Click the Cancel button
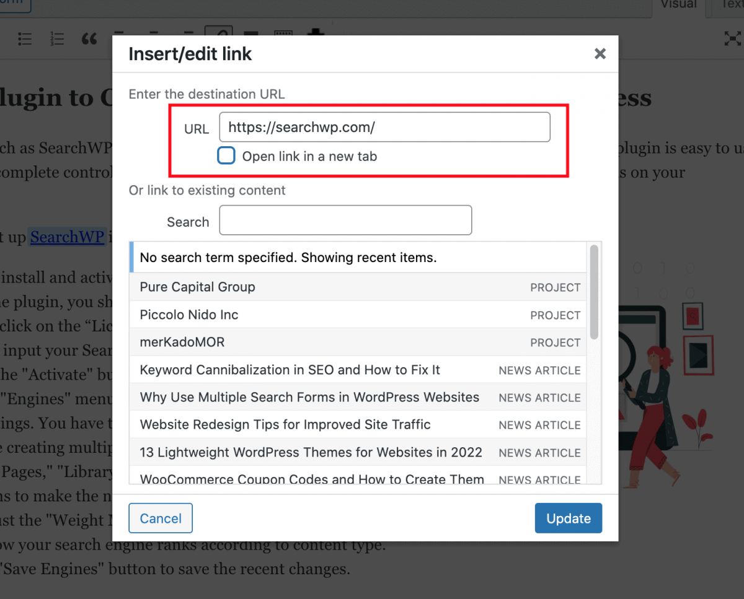Screen dimensions: 744x599 [x=161, y=518]
